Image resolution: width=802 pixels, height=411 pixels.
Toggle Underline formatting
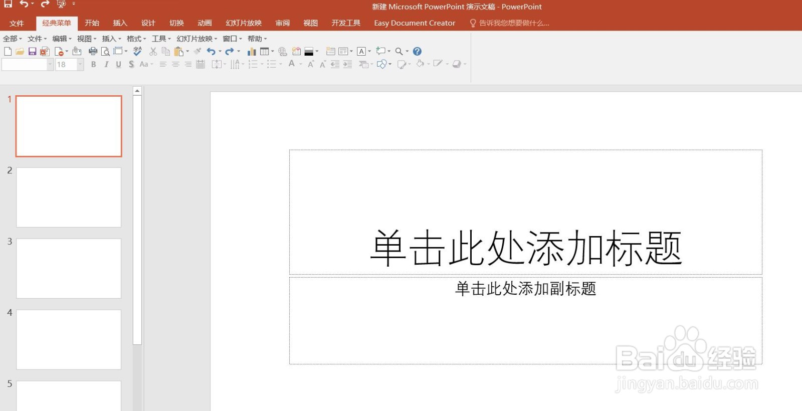119,64
